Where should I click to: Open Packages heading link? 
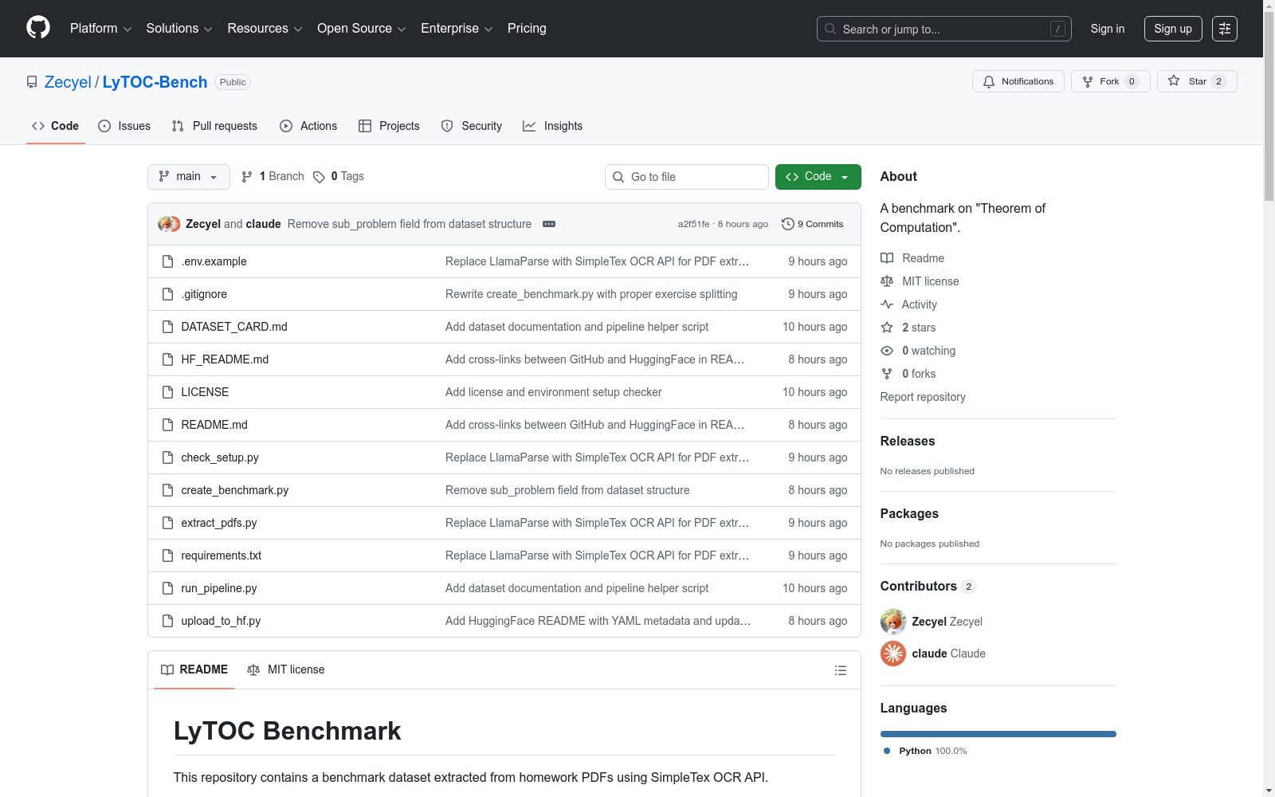point(909,513)
